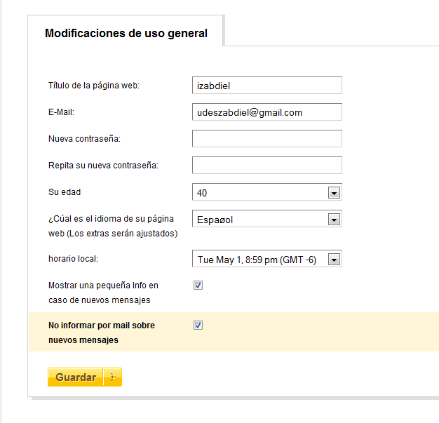Toggle 'Mostrar una pequeña Info' checkbox
Viewport: 439px width, 423px height.
click(x=198, y=286)
